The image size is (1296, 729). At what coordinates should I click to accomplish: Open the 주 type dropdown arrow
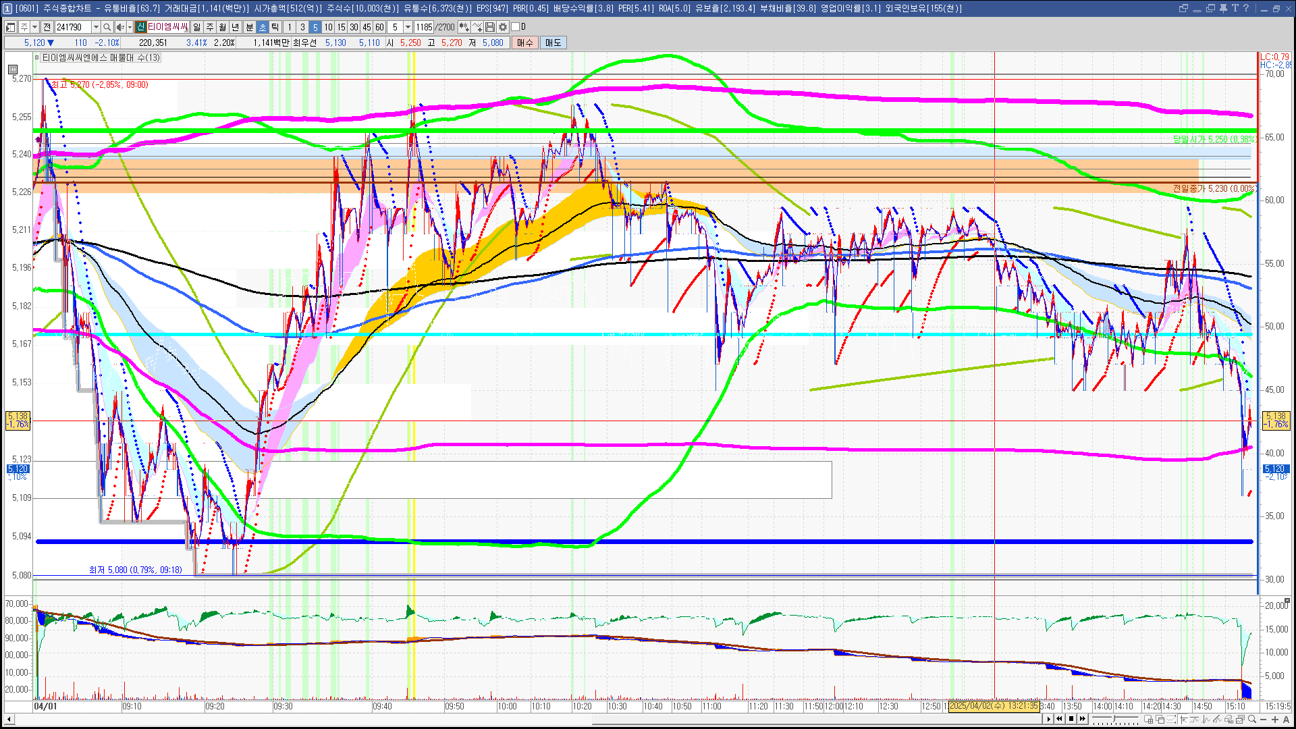pyautogui.click(x=34, y=27)
